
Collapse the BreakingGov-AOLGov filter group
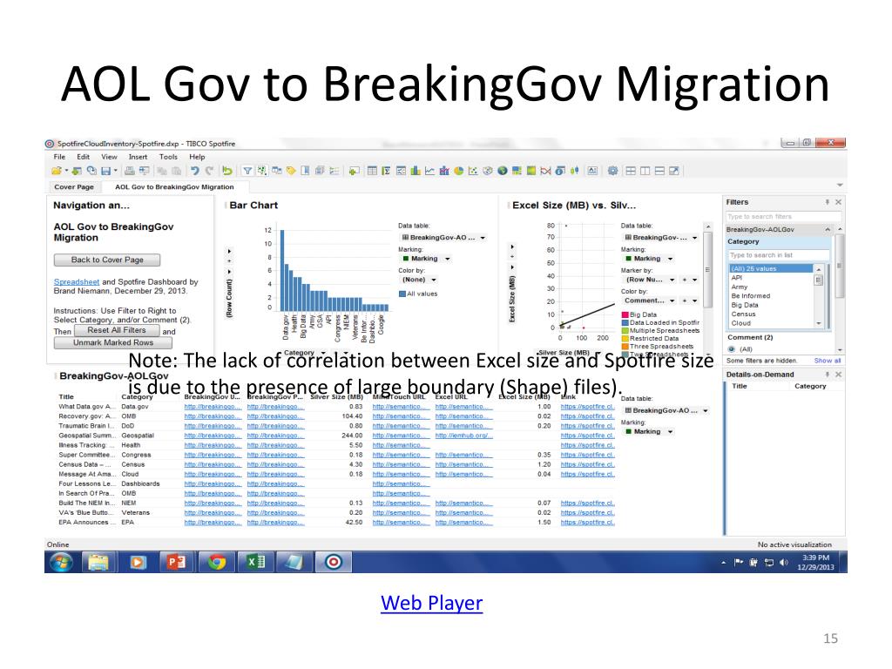pyautogui.click(x=828, y=229)
